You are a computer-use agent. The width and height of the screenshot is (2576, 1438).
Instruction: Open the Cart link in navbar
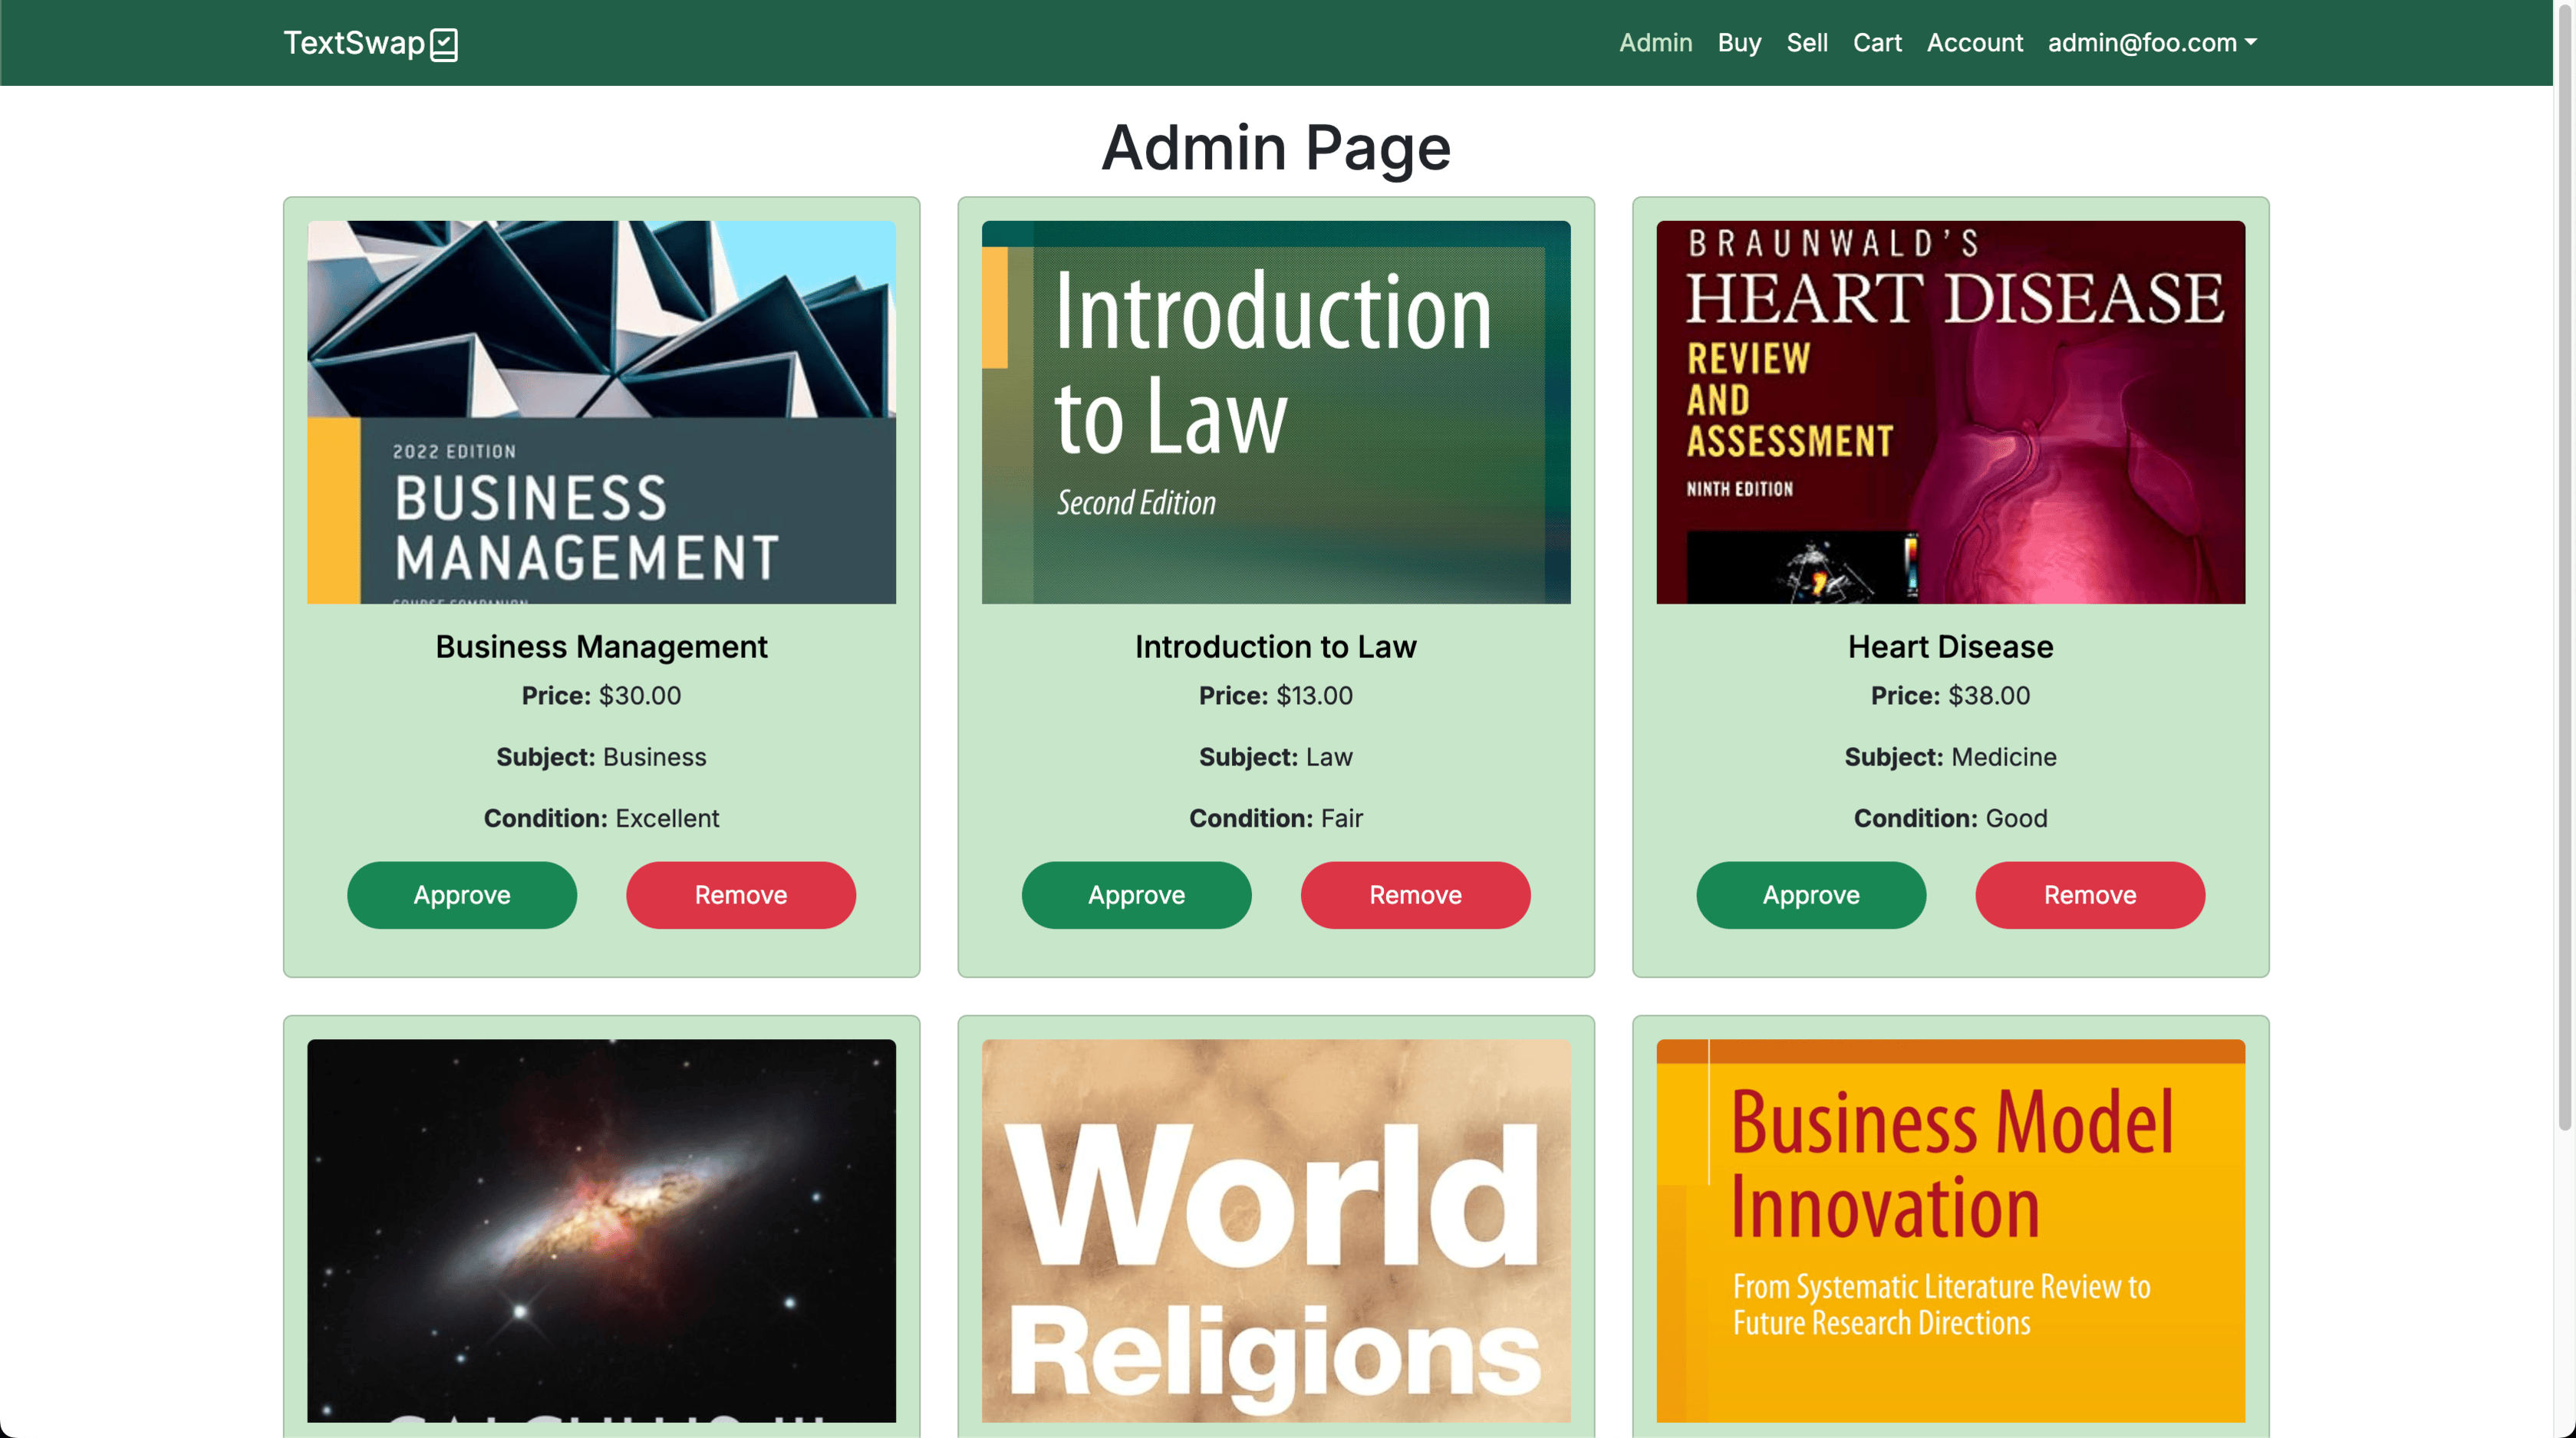click(1876, 43)
